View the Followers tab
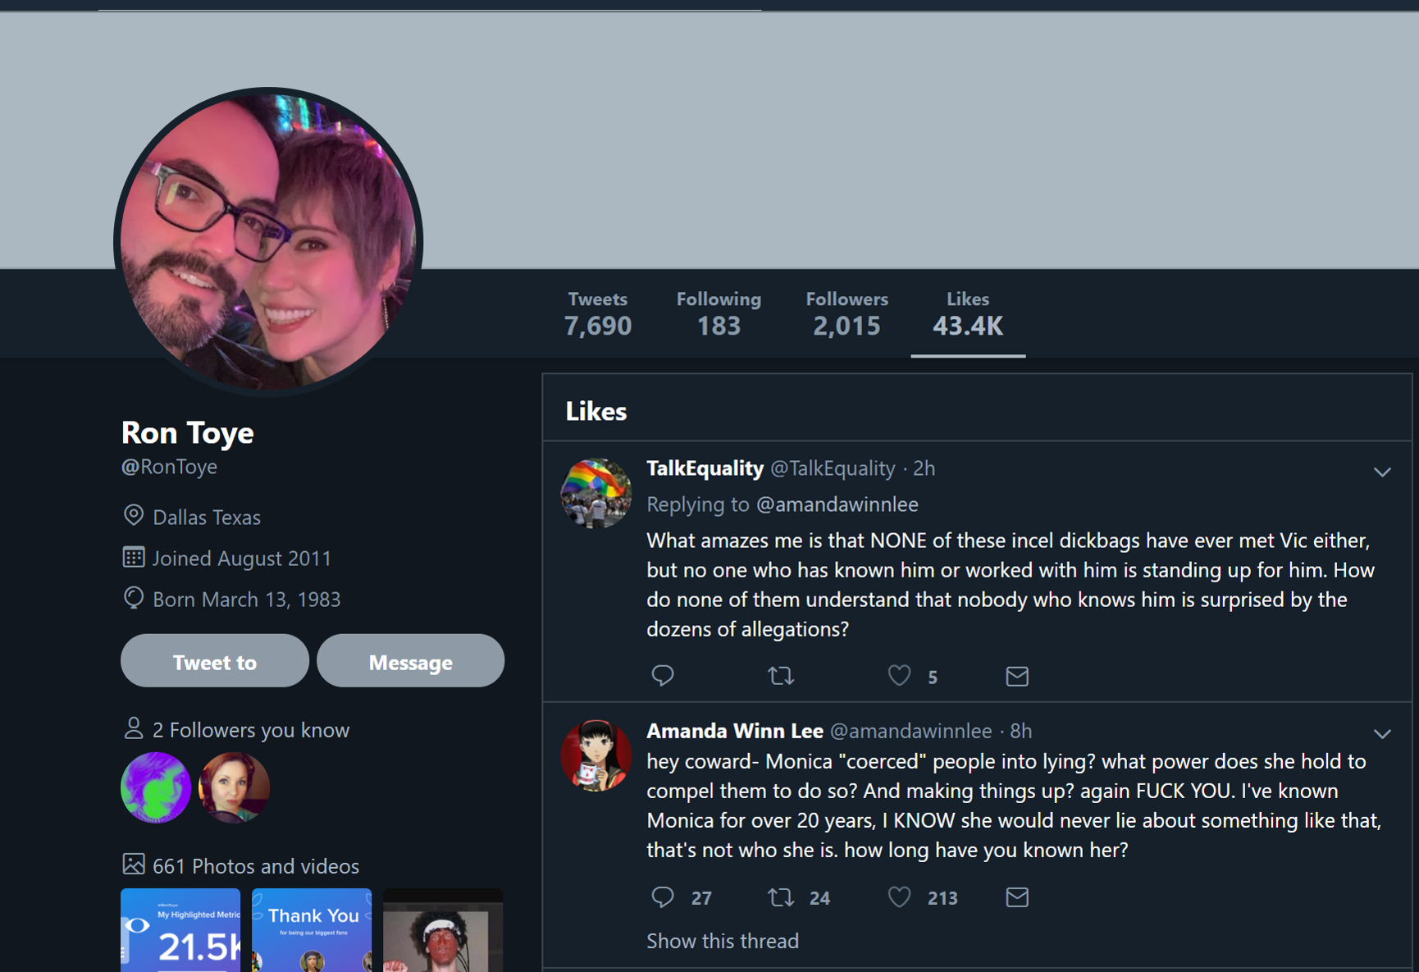This screenshot has width=1419, height=972. pyautogui.click(x=846, y=314)
